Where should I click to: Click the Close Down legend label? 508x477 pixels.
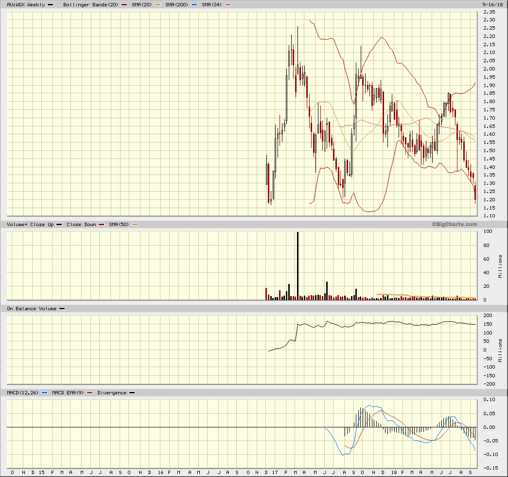pyautogui.click(x=81, y=225)
